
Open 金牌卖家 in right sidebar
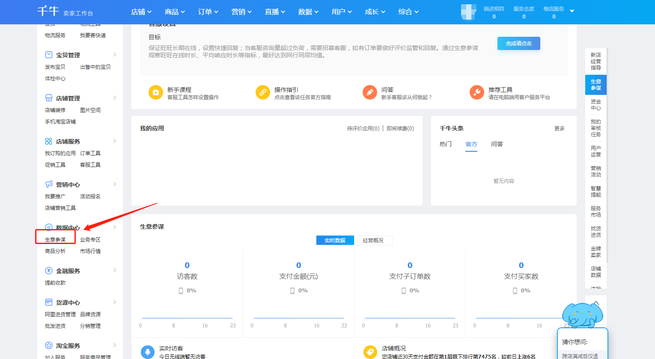point(596,252)
